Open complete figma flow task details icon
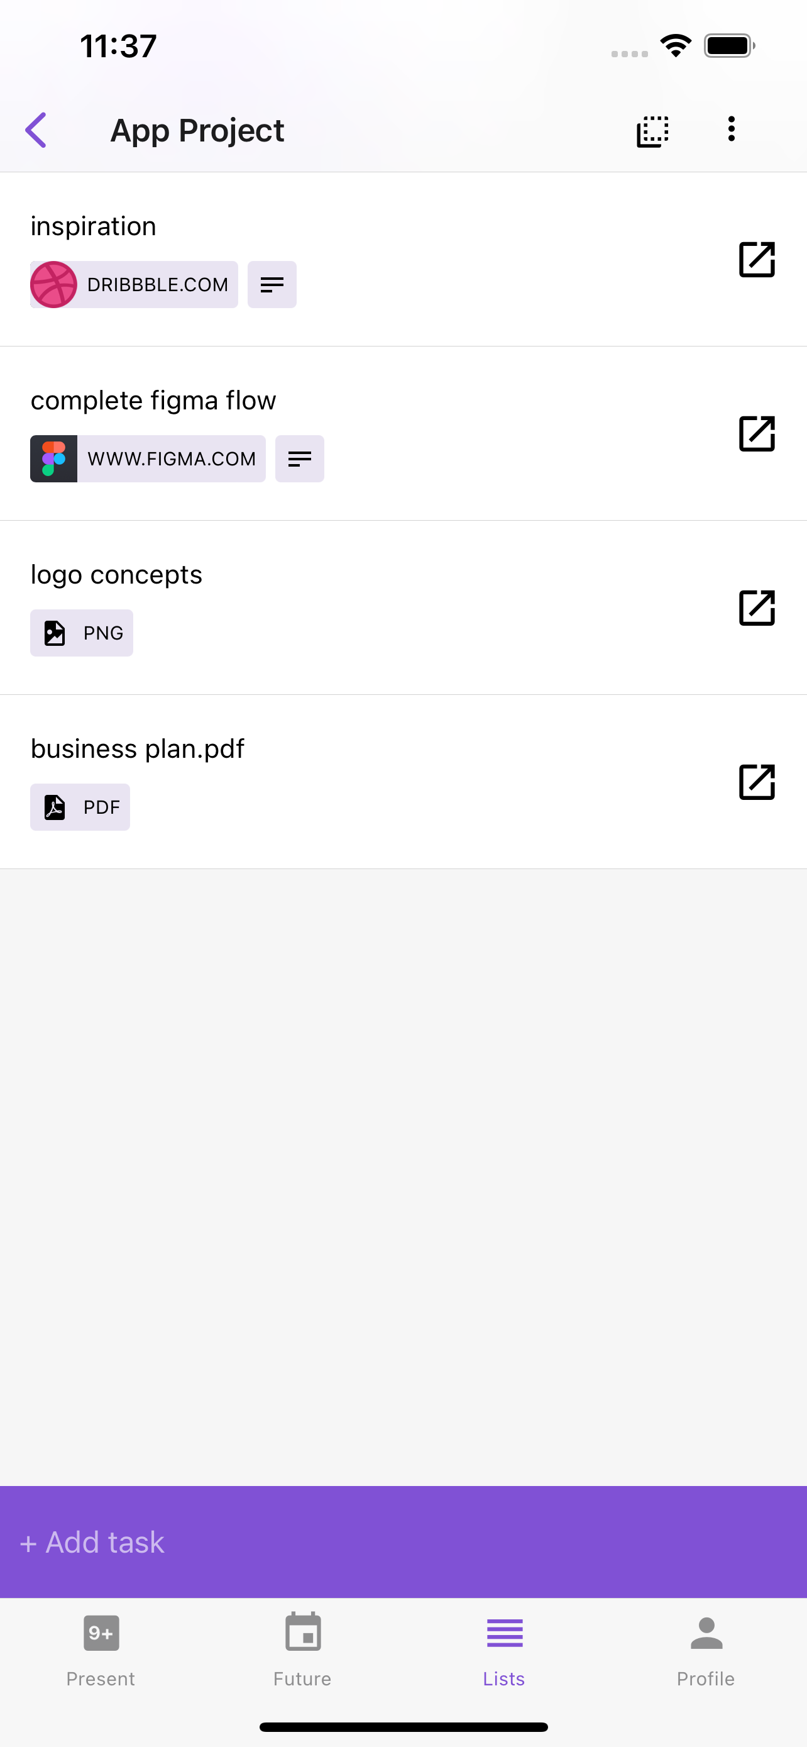This screenshot has width=807, height=1747. pos(756,433)
